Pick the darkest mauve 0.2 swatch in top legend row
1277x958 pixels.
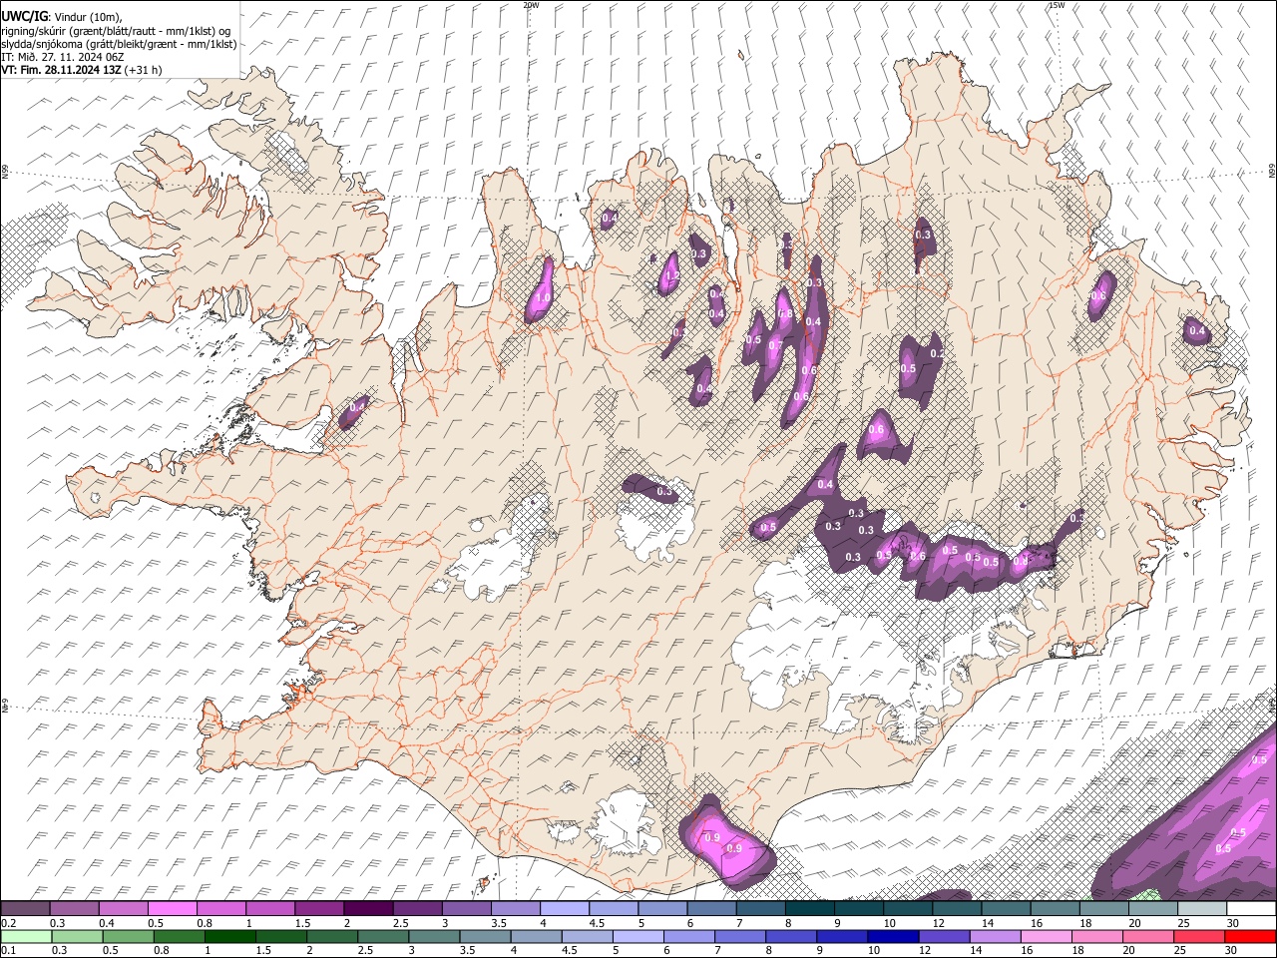[25, 908]
